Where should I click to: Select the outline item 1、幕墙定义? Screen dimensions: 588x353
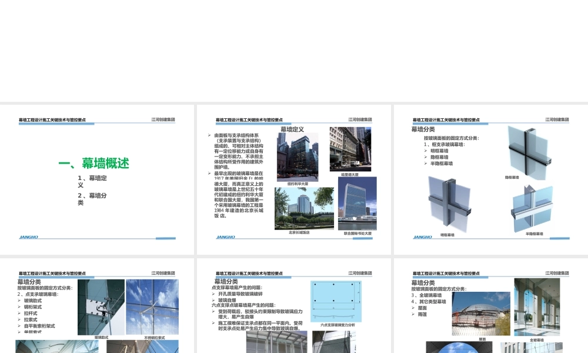pos(92,182)
